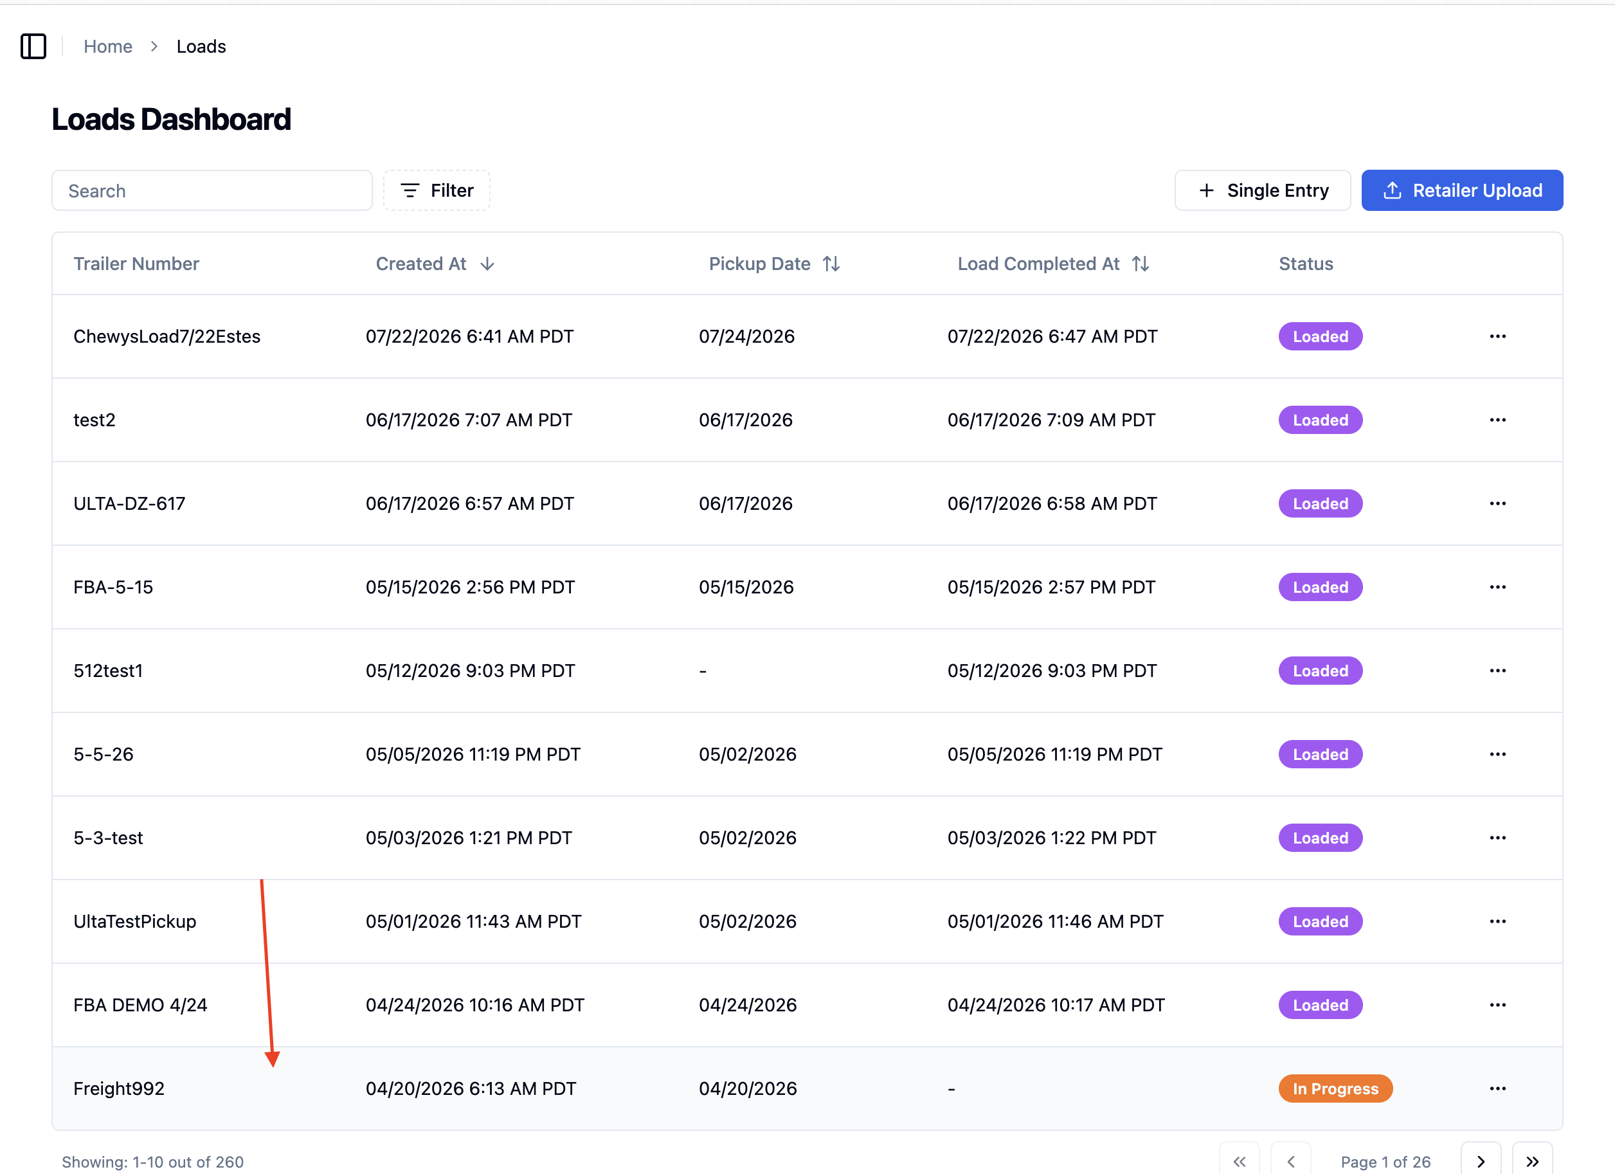
Task: Click the Status column header
Action: click(x=1305, y=264)
